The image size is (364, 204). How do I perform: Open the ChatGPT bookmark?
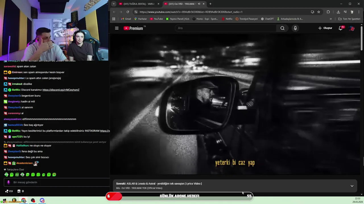coord(267,19)
